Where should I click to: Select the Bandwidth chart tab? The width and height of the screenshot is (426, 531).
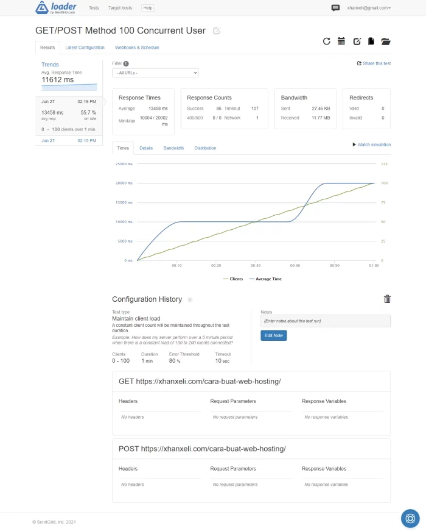(x=173, y=148)
